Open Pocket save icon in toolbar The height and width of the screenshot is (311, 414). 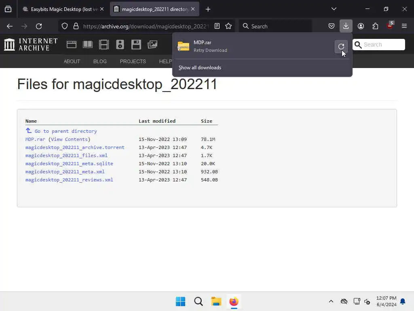[332, 26]
